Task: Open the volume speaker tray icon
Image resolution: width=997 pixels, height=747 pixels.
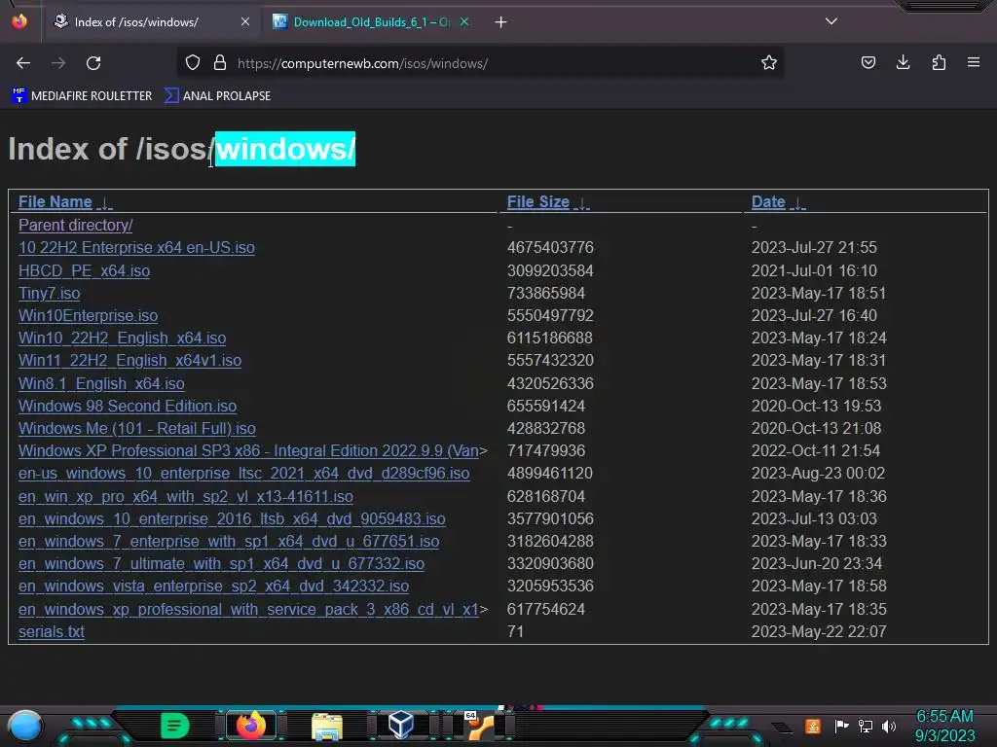Action: (889, 726)
